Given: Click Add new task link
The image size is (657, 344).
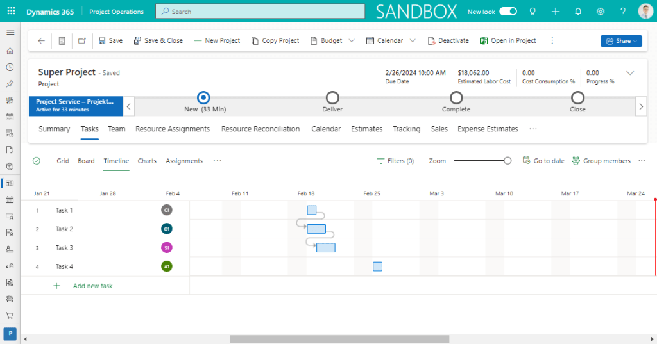Looking at the screenshot, I should 92,286.
